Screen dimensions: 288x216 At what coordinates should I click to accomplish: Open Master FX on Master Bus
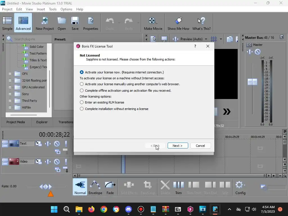click(250, 52)
